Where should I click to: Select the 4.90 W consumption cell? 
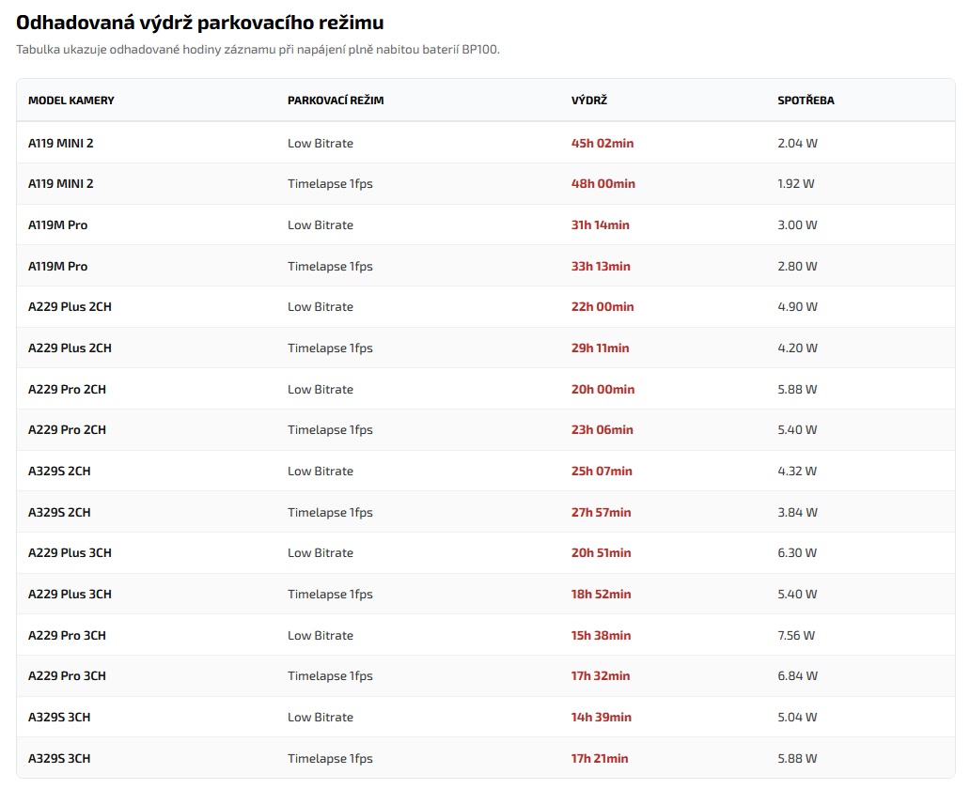[x=797, y=307]
